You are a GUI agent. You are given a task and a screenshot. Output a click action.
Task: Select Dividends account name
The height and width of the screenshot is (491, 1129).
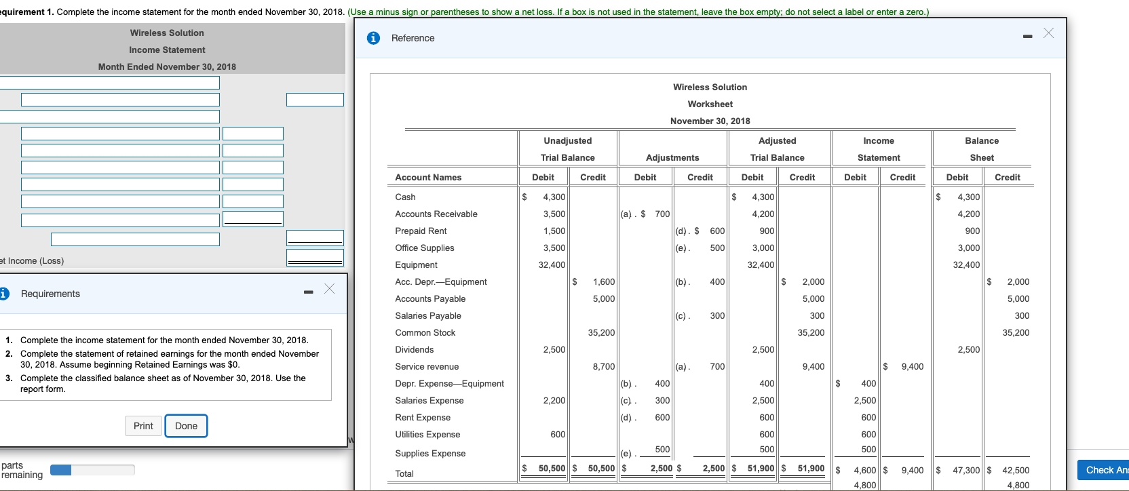coord(415,350)
